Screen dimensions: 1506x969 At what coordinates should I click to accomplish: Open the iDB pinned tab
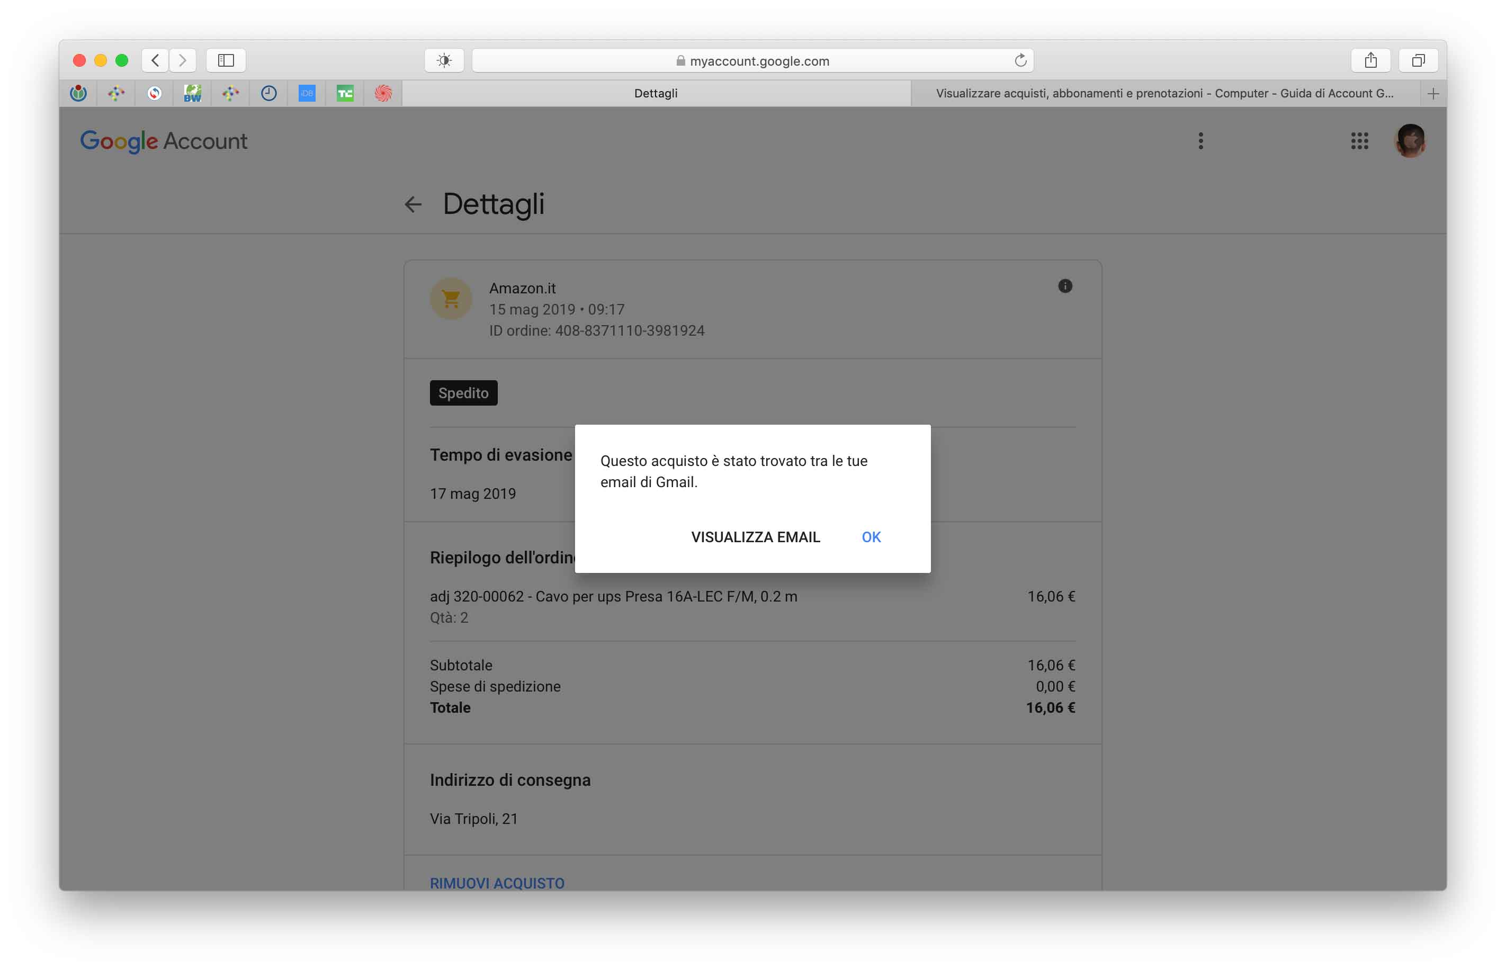(307, 93)
